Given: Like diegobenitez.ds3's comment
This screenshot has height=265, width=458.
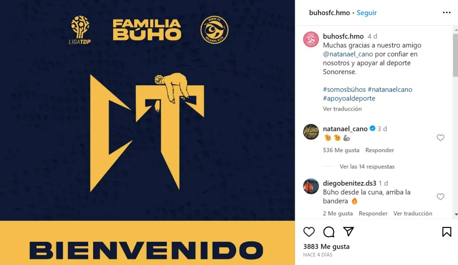Looking at the screenshot, I should click(441, 197).
